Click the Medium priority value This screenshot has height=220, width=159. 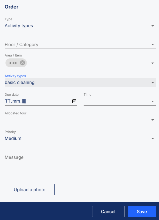pyautogui.click(x=13, y=139)
